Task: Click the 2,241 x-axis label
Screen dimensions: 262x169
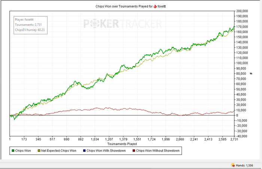Action: coord(194,139)
